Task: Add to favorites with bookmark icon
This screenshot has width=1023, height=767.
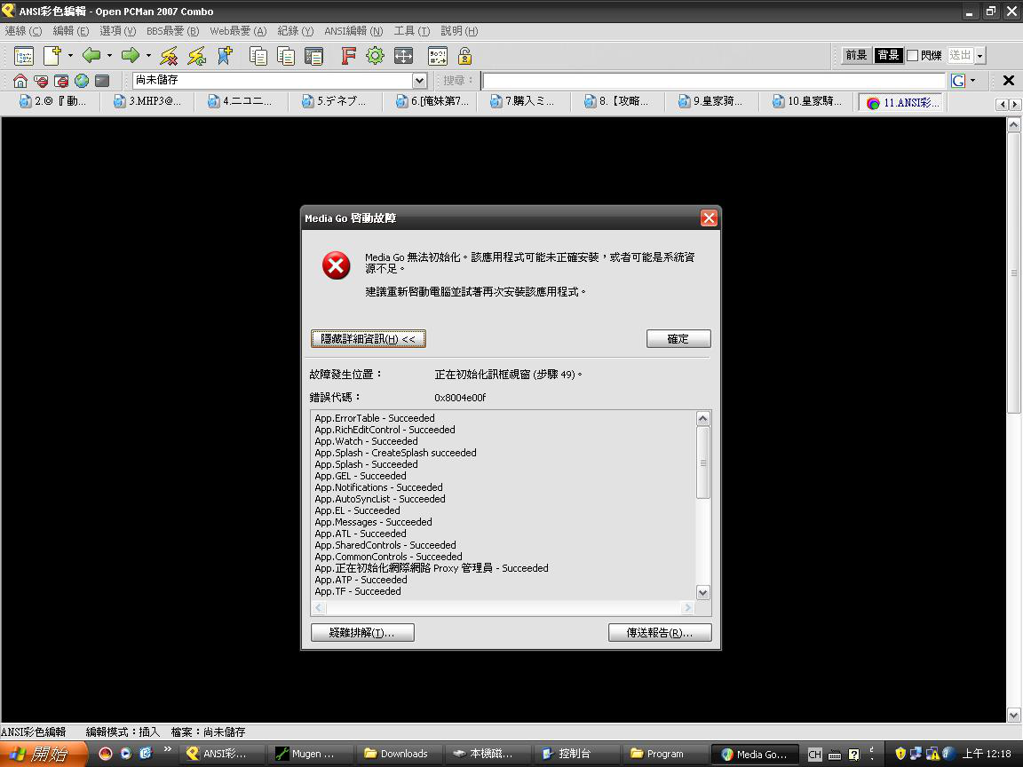Action: click(x=225, y=56)
